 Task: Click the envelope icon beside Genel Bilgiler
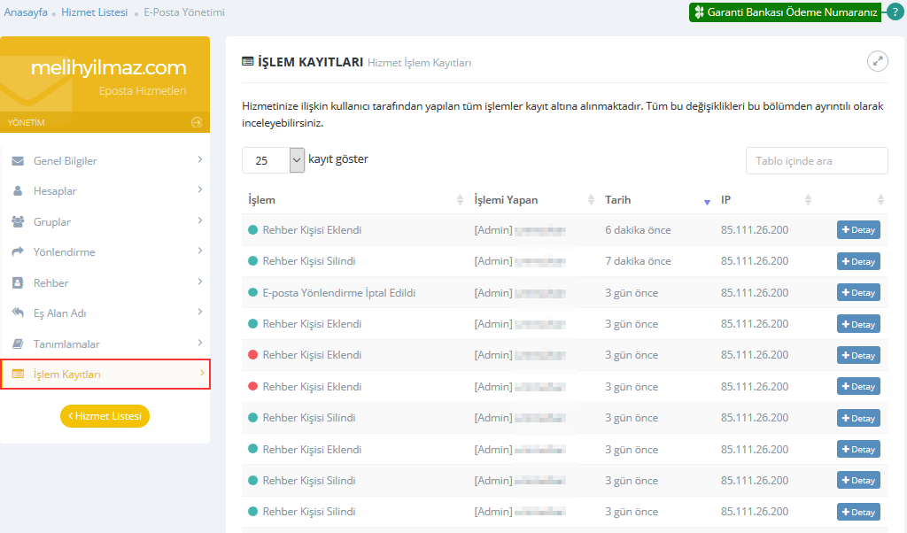(18, 161)
